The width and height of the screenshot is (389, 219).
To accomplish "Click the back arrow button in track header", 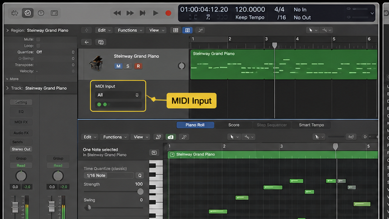I will (x=87, y=42).
